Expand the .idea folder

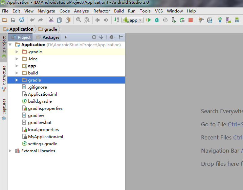17,59
